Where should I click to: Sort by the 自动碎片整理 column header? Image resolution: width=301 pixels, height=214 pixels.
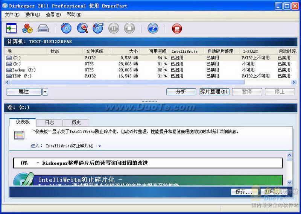(222, 51)
